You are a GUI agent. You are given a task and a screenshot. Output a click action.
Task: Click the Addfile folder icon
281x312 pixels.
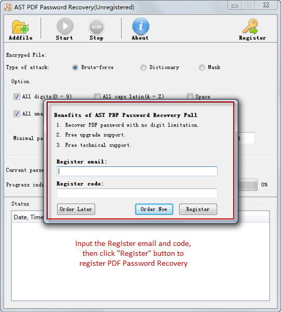tap(20, 27)
